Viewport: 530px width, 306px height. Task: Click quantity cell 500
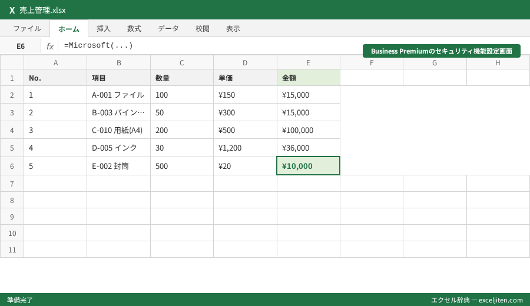(182, 166)
